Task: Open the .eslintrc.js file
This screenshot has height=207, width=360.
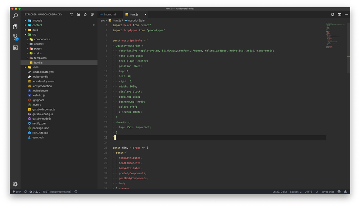Action: click(39, 95)
